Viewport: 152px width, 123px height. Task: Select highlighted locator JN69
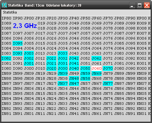point(97,73)
